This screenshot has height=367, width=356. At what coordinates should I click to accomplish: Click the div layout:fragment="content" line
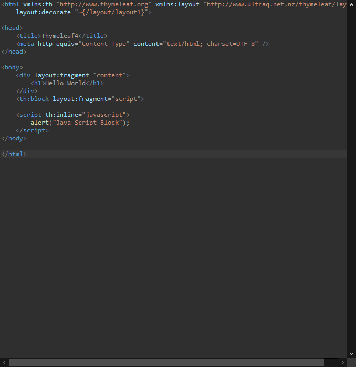72,75
